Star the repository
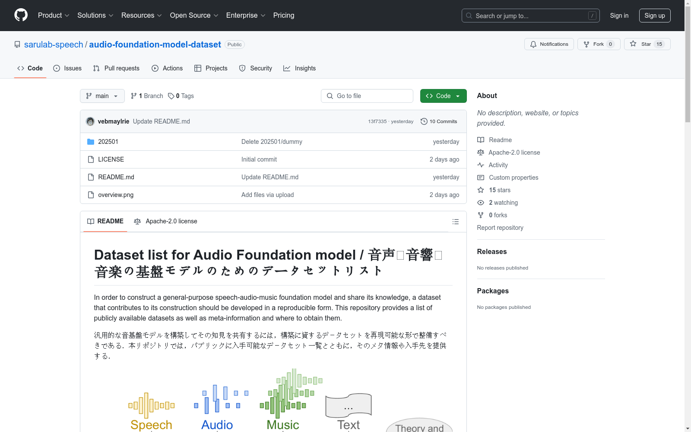 coord(647,44)
